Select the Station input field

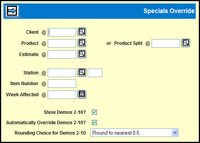62,73
